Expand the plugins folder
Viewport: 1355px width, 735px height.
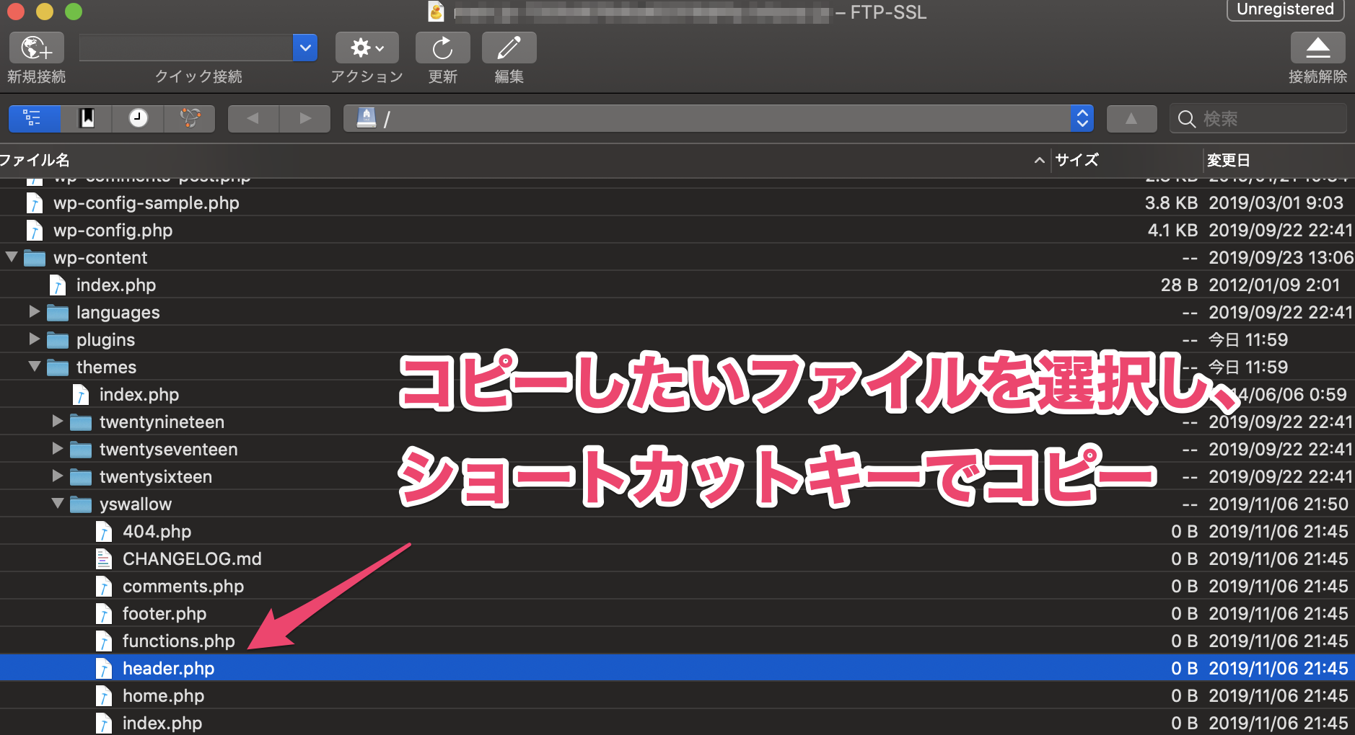click(34, 339)
